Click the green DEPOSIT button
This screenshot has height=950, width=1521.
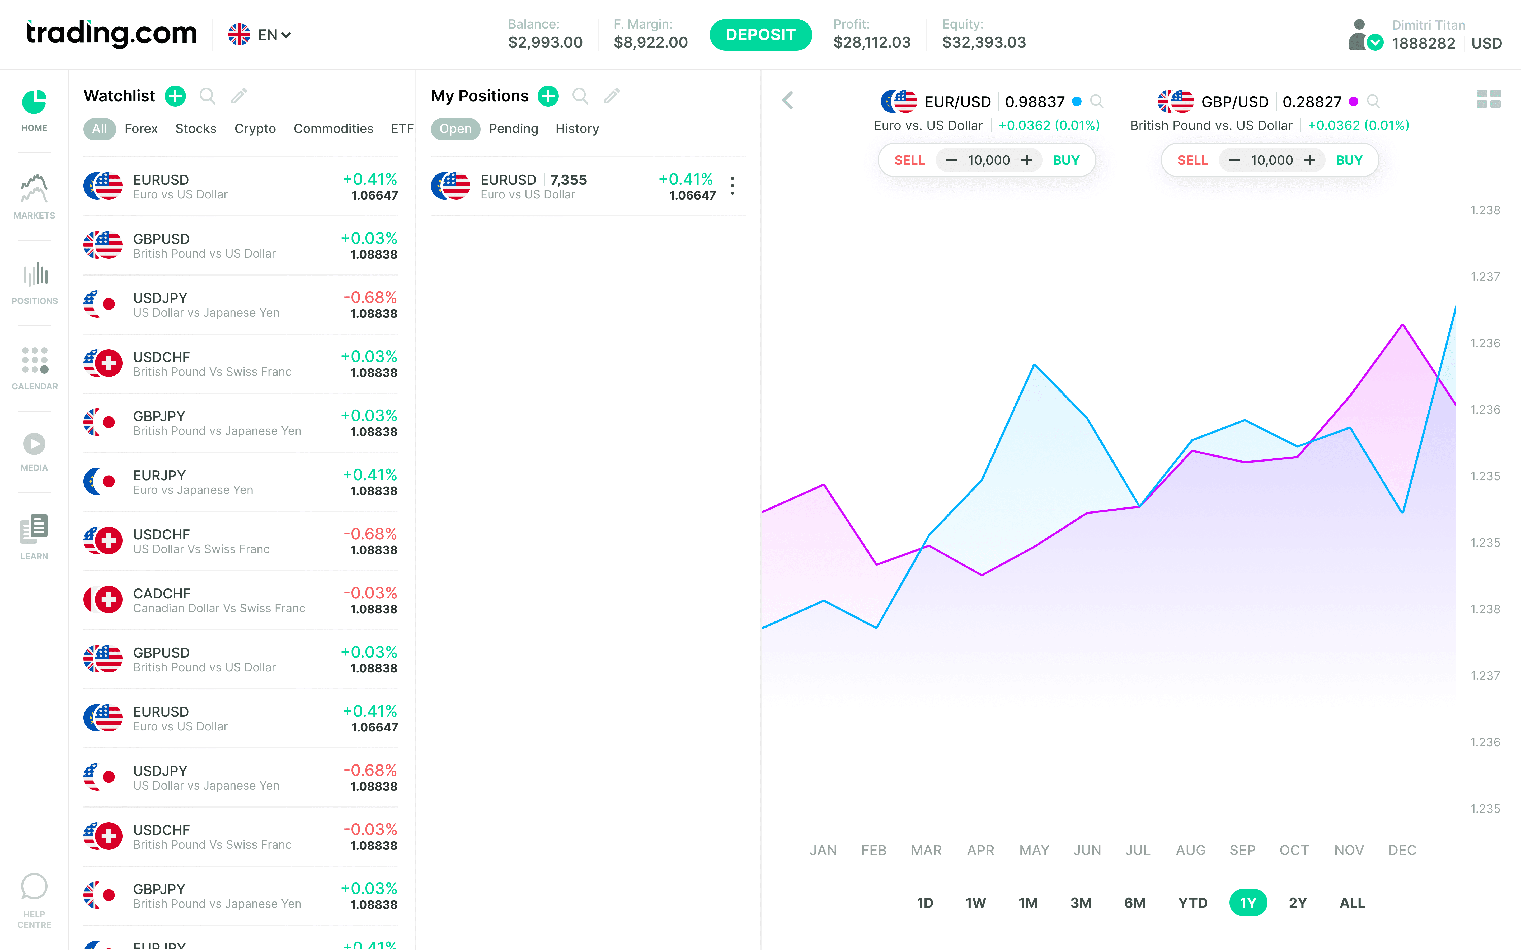pyautogui.click(x=760, y=35)
